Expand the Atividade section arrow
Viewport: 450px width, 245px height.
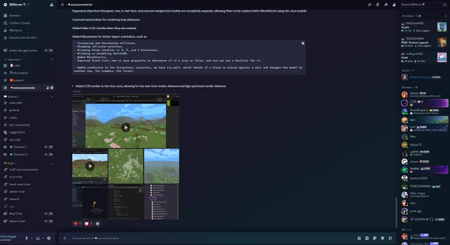pos(445,16)
